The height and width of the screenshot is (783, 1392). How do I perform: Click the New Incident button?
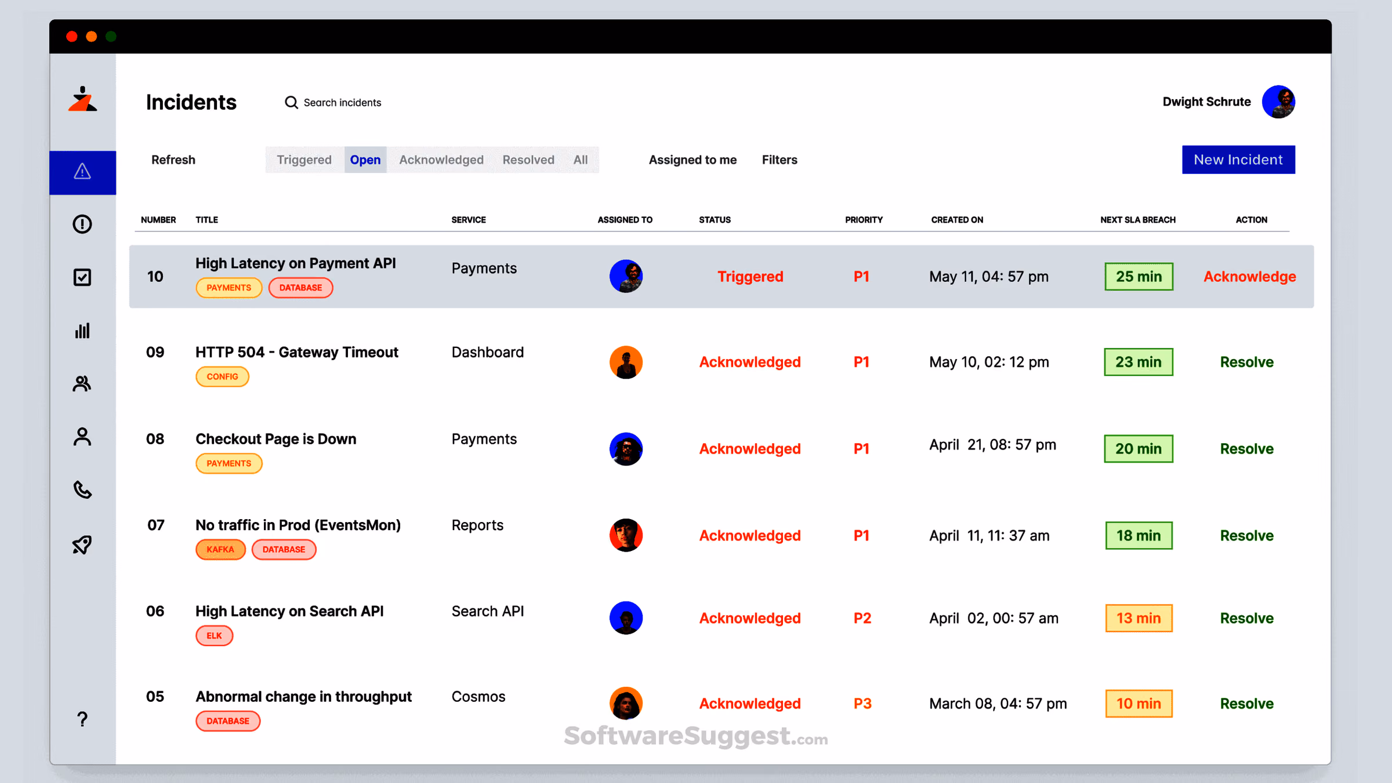pyautogui.click(x=1238, y=159)
